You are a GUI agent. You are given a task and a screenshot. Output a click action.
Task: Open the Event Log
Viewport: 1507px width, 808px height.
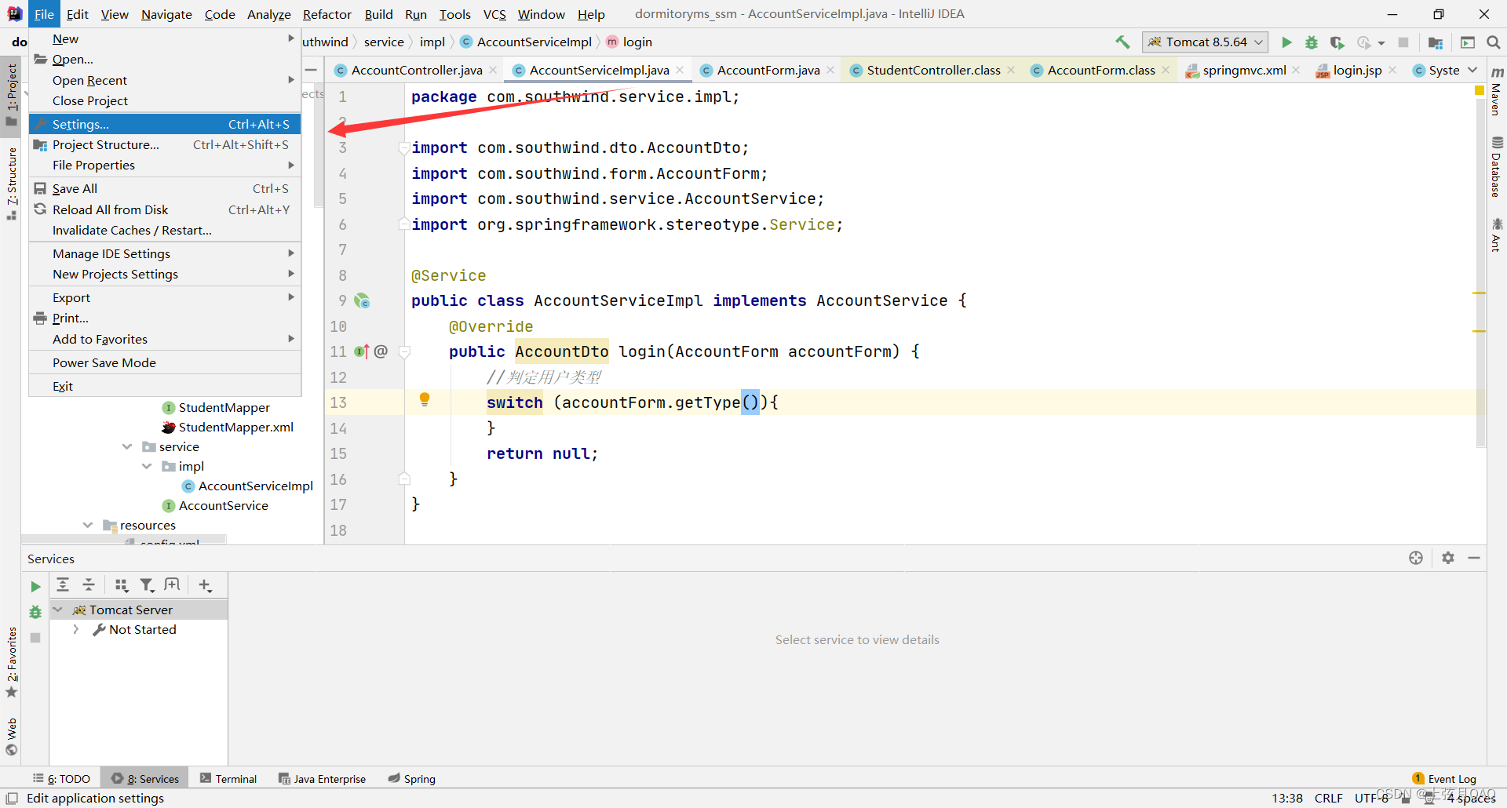pos(1444,778)
